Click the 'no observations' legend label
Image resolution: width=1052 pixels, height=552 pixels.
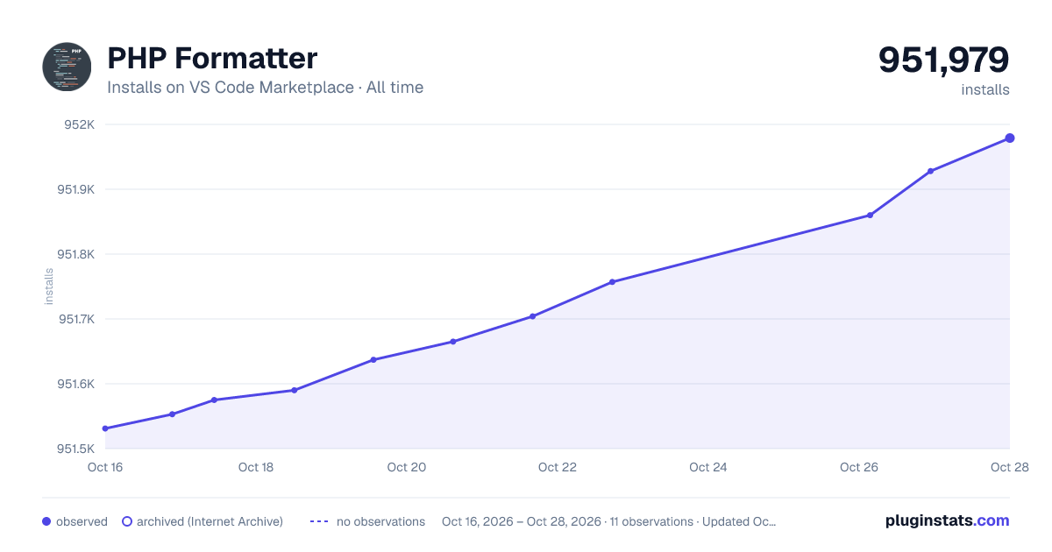(x=380, y=521)
